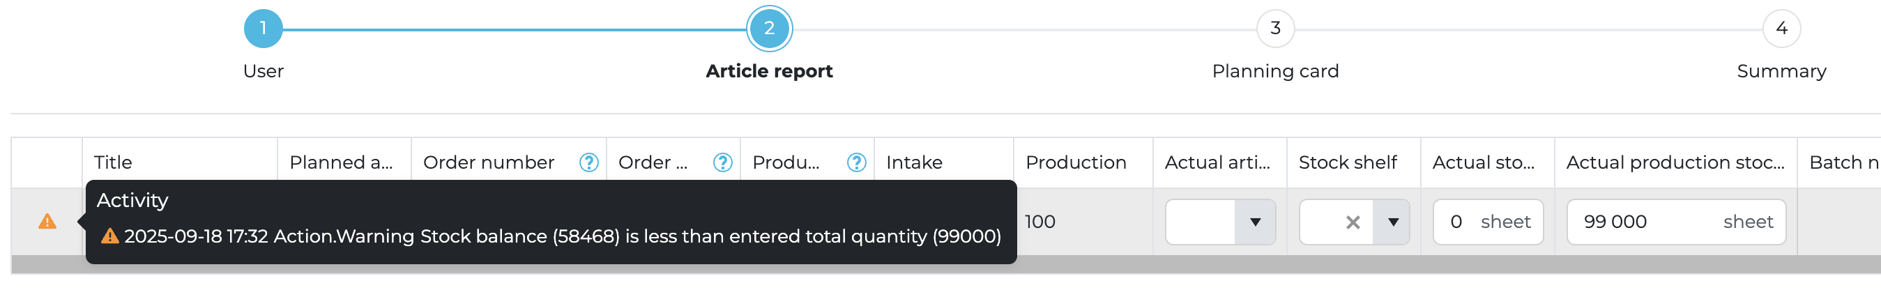
Task: Click the help icon beside the Order column
Action: tap(722, 162)
